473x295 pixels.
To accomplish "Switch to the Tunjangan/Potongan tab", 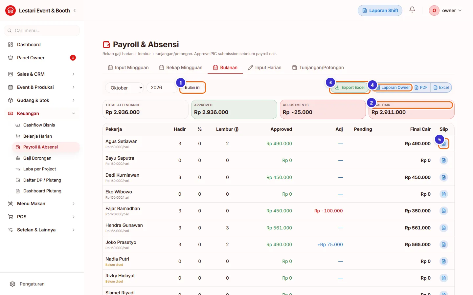I will [x=318, y=68].
